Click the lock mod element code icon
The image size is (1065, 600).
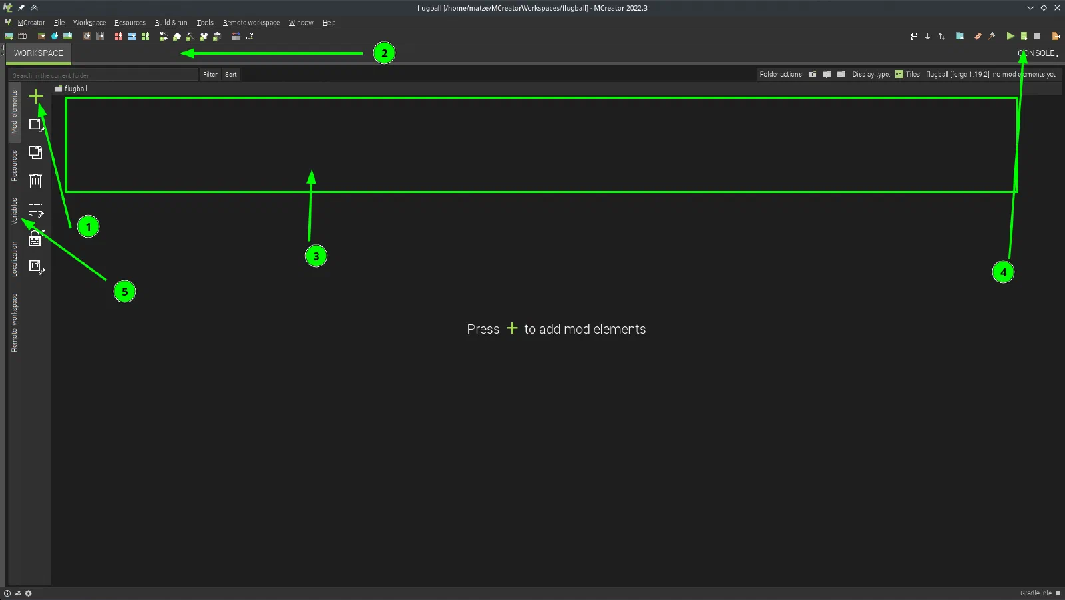[x=35, y=239]
